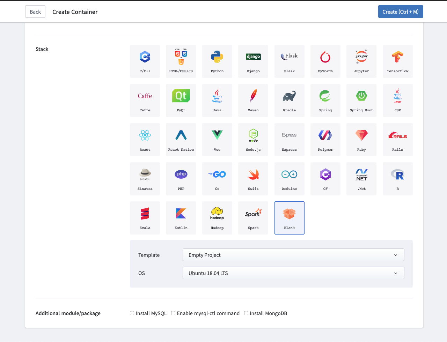Choose the Ruby stack icon
447x342 pixels.
click(x=361, y=140)
